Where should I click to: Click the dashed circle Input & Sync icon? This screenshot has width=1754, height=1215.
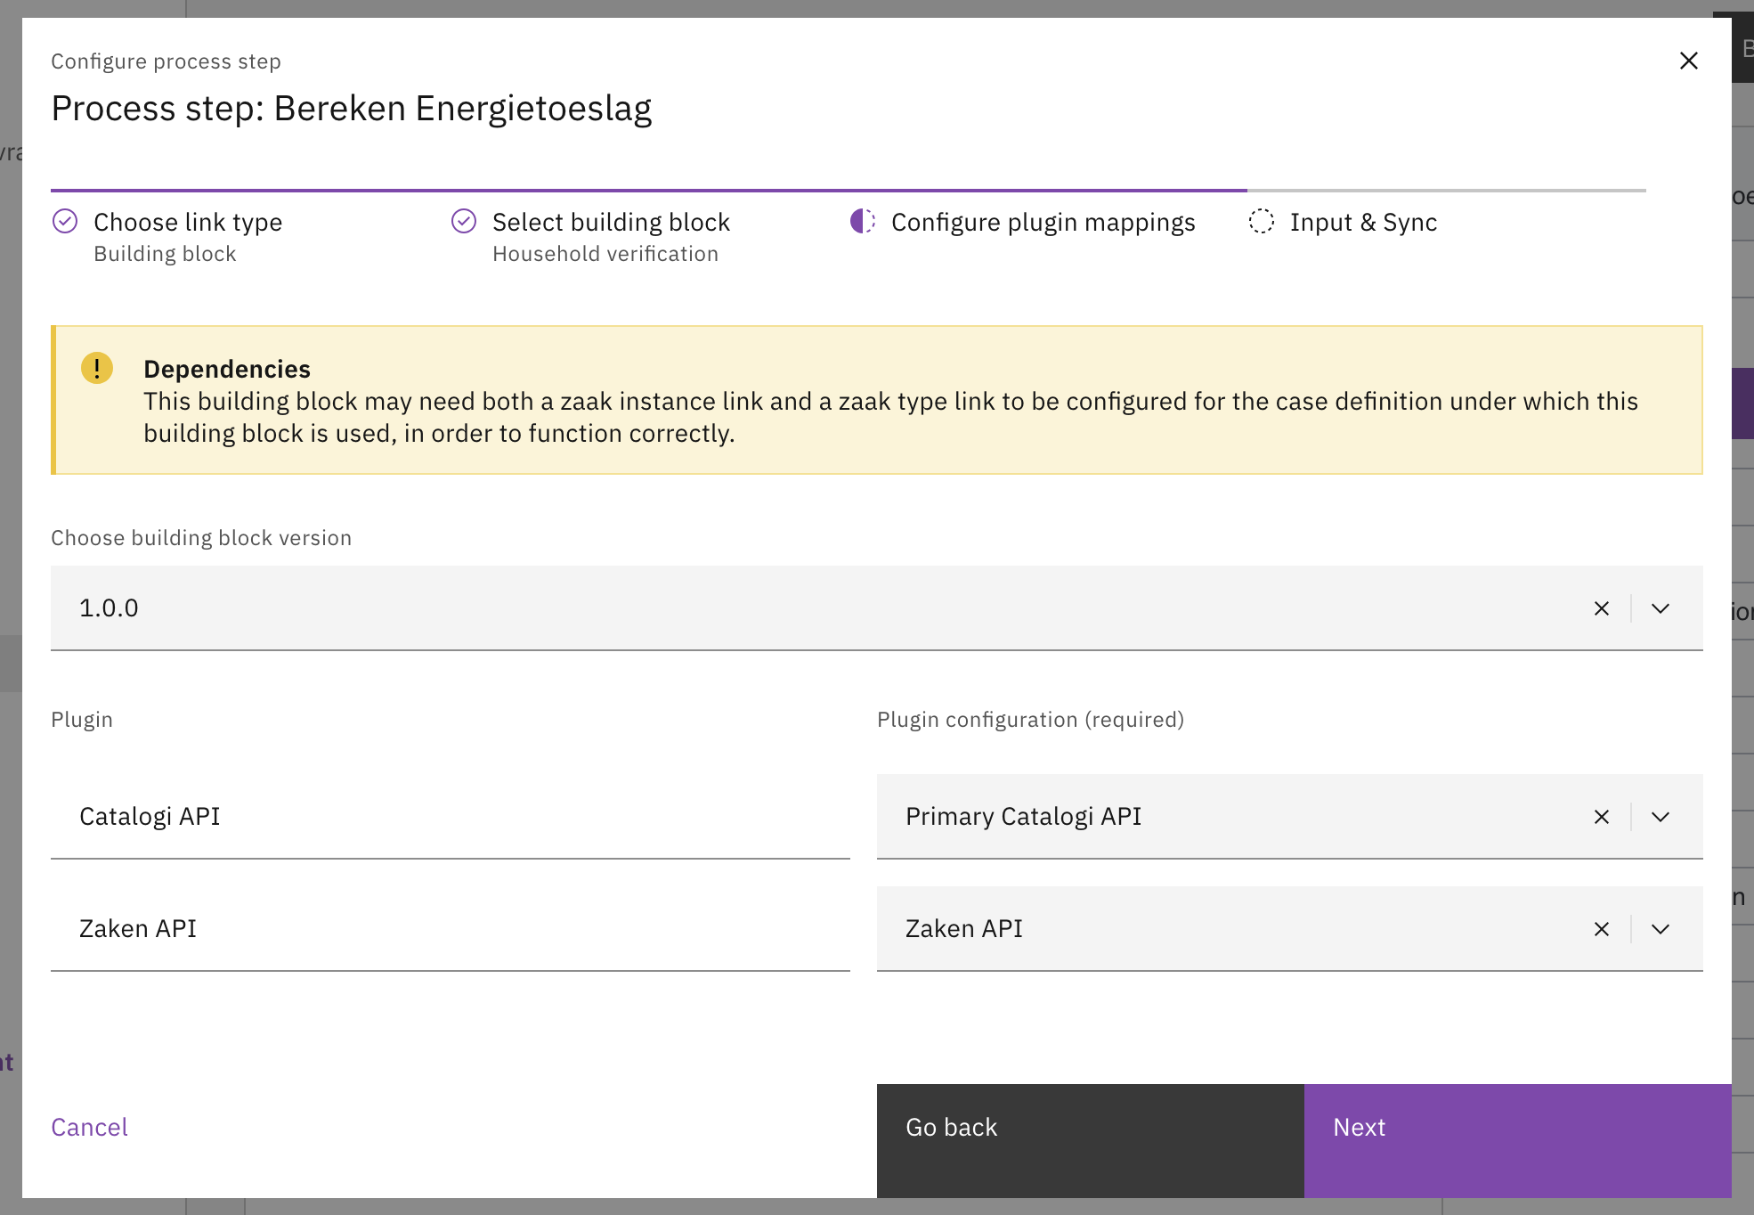click(x=1261, y=221)
